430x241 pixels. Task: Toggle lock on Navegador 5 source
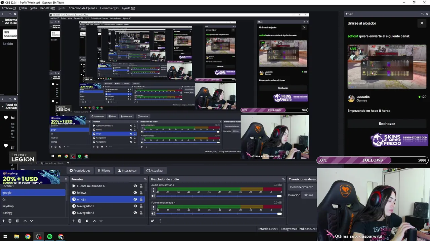(141, 206)
